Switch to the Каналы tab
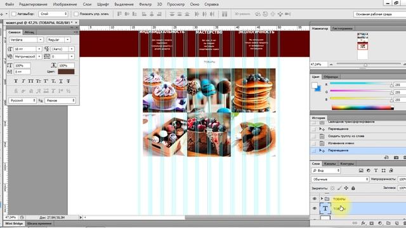 pyautogui.click(x=330, y=163)
